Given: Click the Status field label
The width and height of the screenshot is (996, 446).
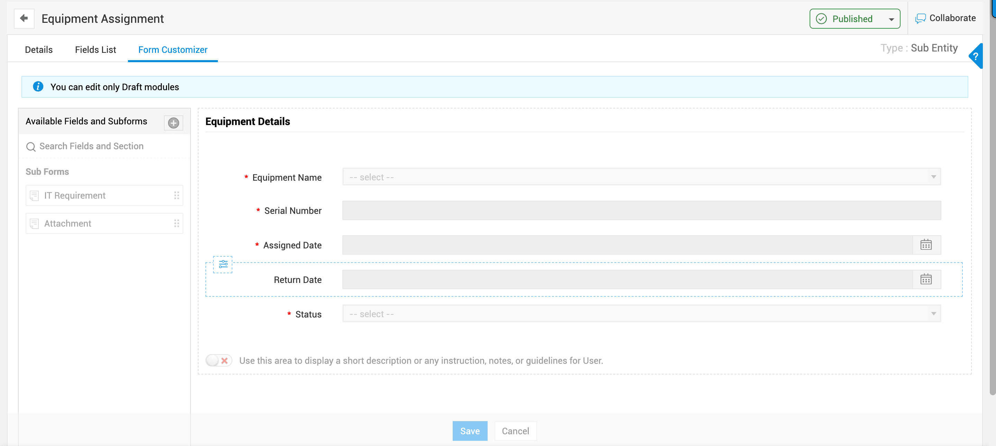Looking at the screenshot, I should [308, 314].
